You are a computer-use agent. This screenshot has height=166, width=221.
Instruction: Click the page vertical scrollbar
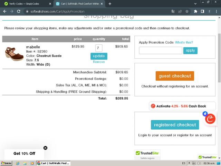219,58
